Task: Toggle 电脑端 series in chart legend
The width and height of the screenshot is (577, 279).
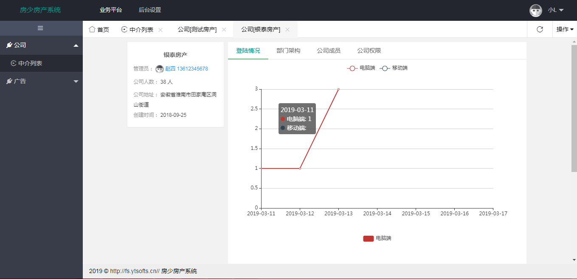Action: [361, 68]
